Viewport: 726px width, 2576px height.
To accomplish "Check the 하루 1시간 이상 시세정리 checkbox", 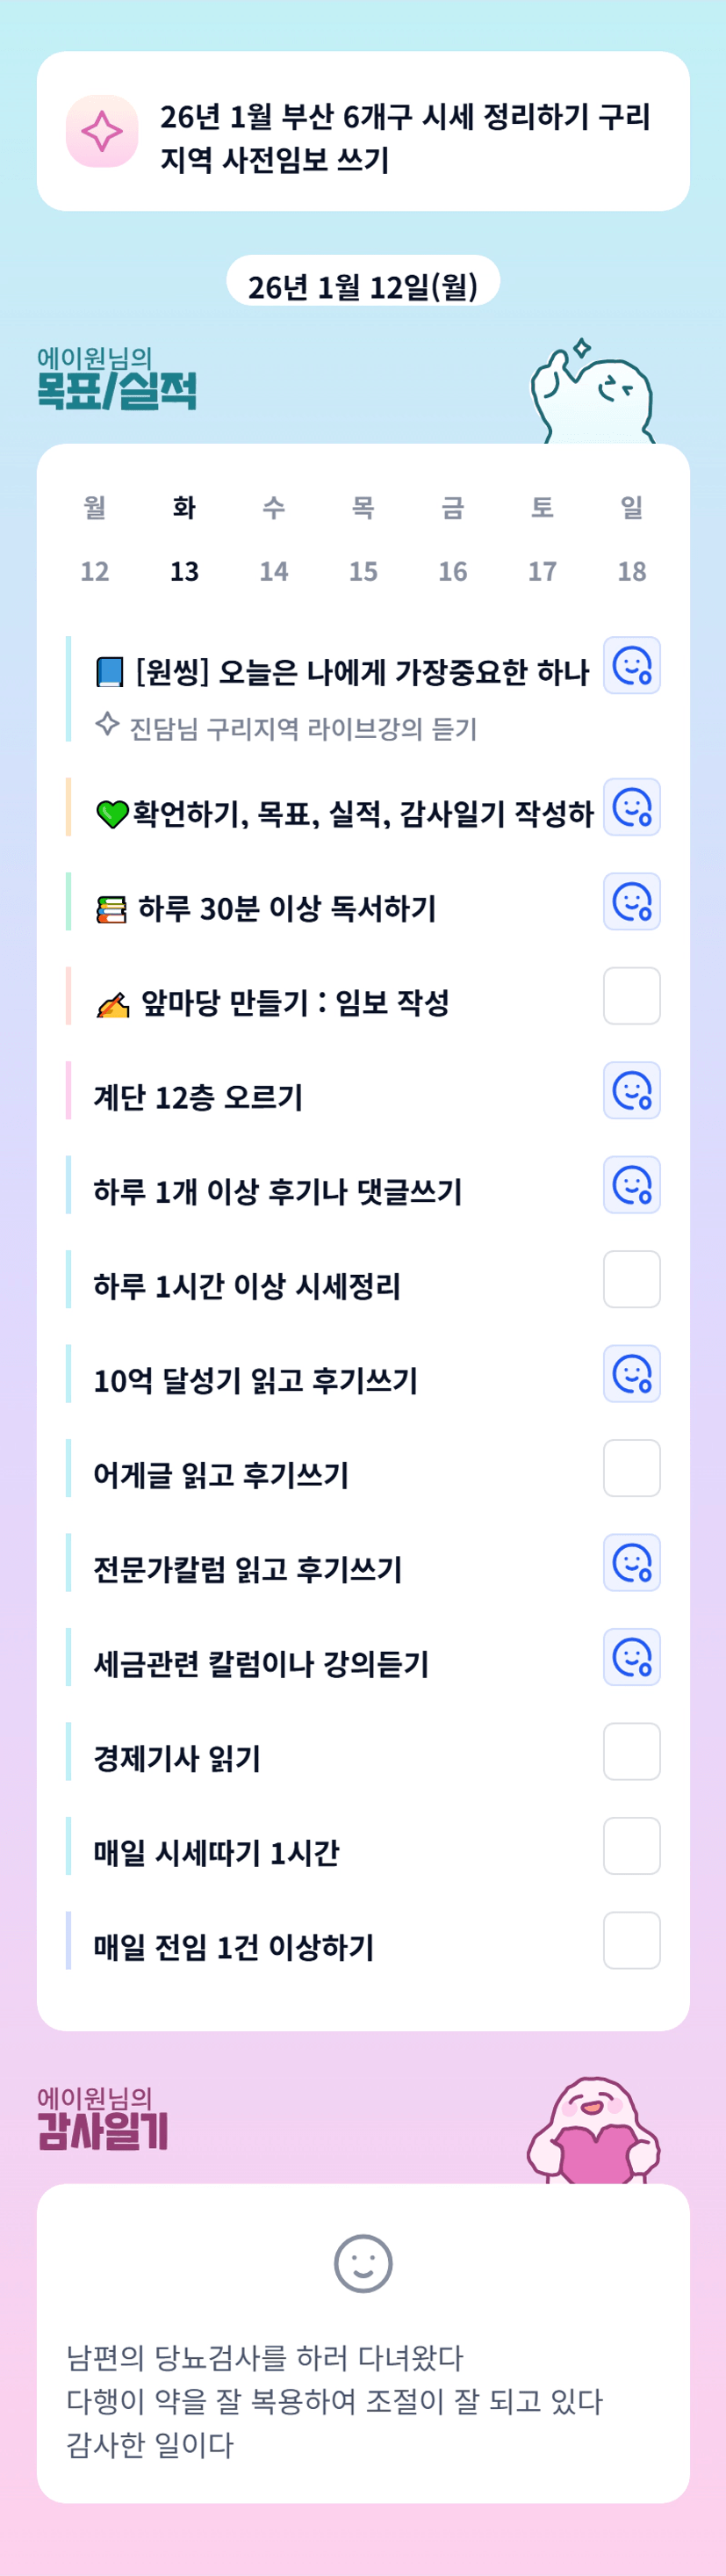I will [x=631, y=1279].
